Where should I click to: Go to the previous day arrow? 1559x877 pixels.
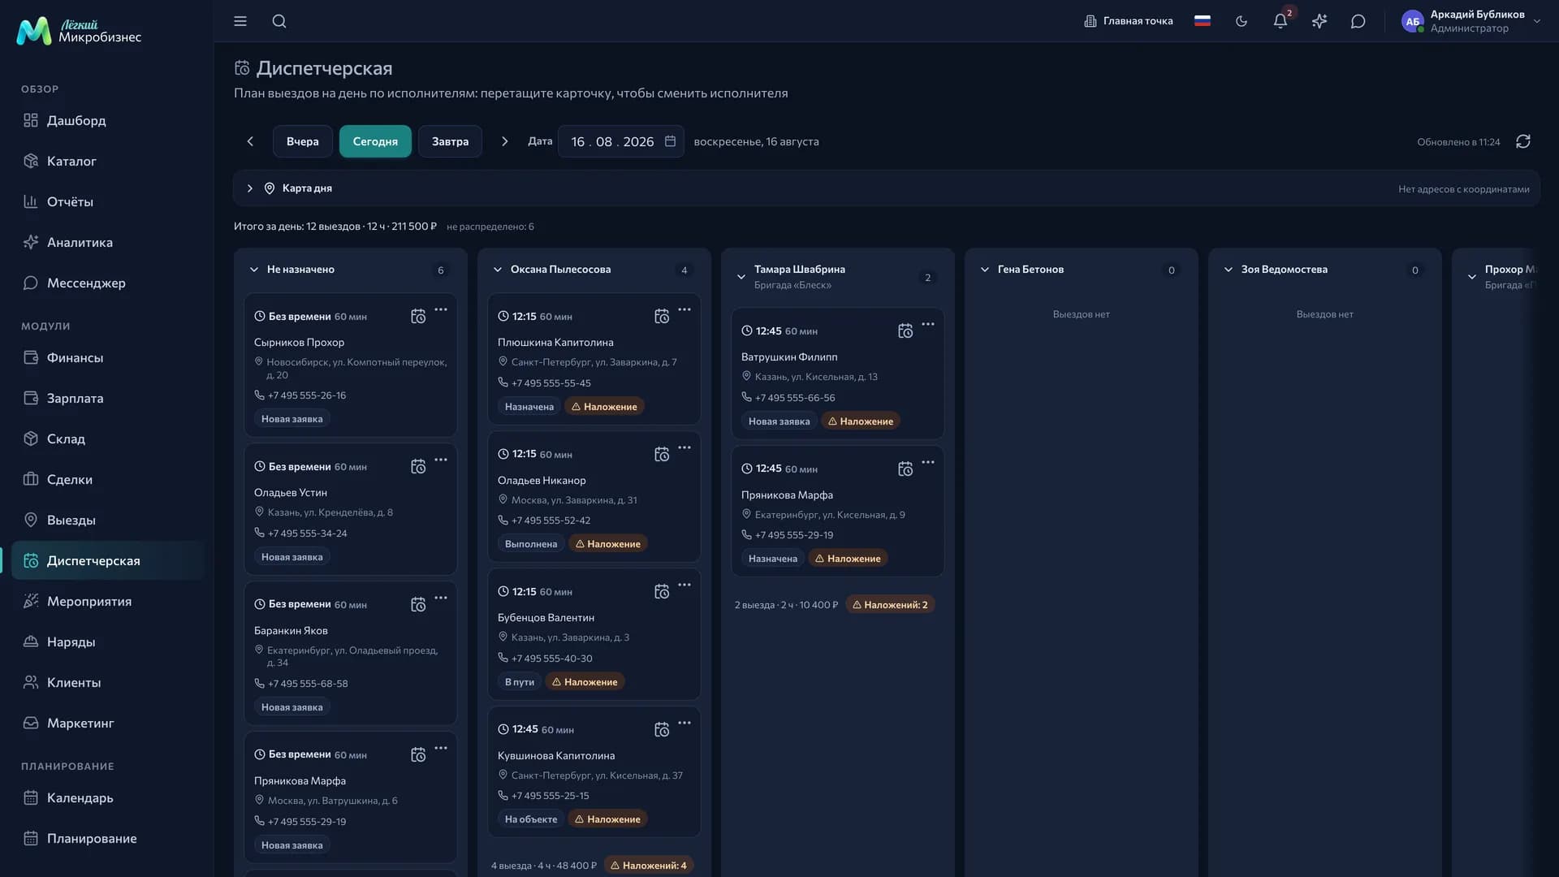pos(250,141)
